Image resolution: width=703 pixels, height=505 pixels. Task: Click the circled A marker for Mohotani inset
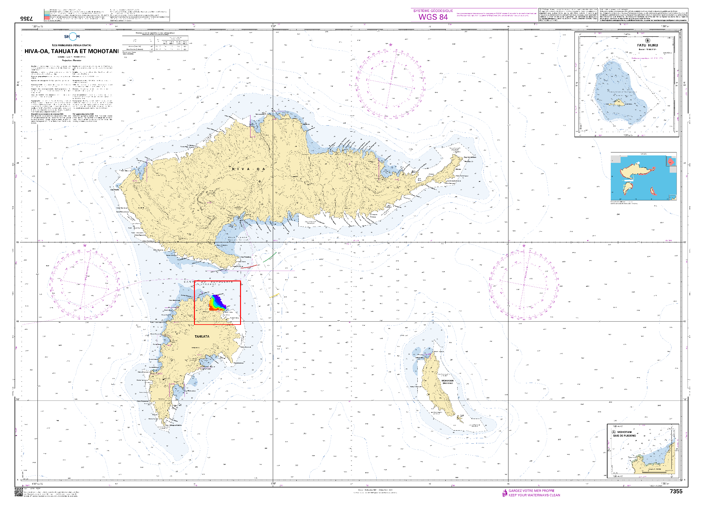614,432
